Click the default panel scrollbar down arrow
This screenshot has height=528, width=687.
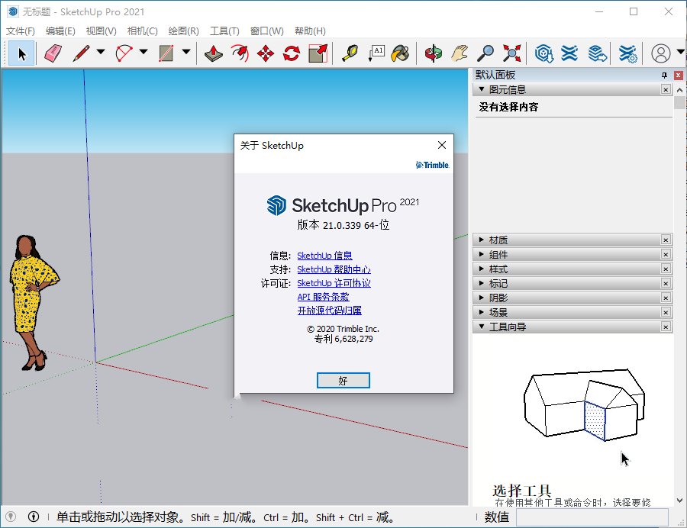point(679,501)
